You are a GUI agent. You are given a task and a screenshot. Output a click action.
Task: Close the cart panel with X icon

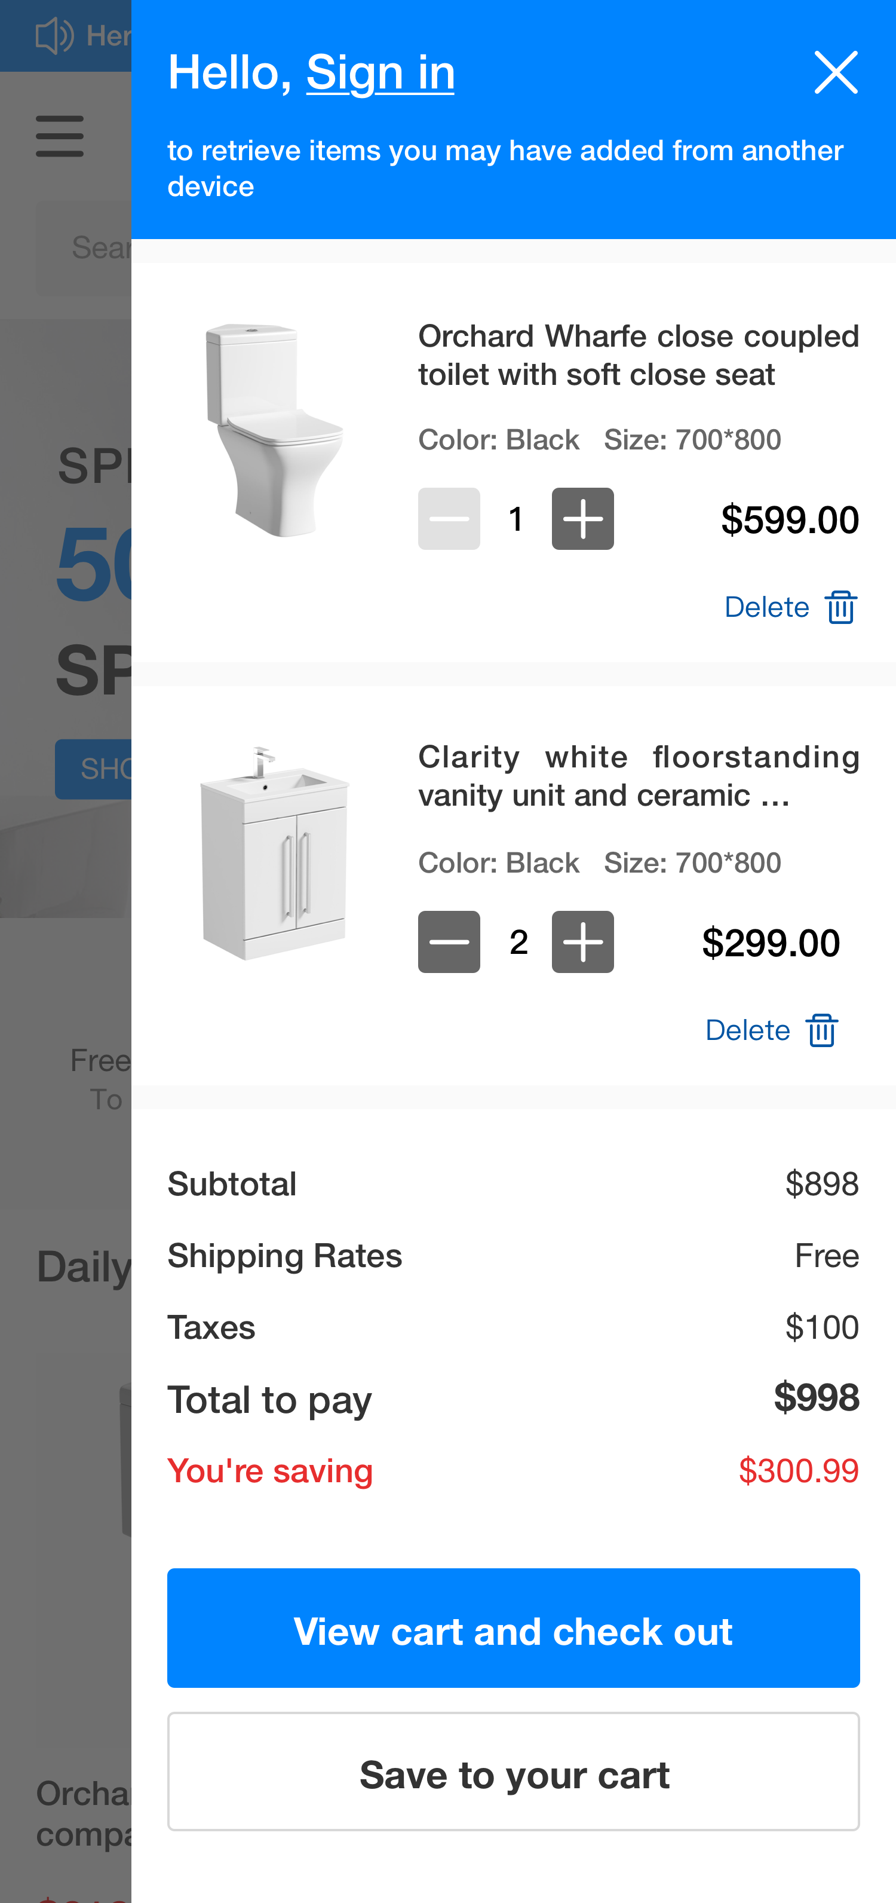click(836, 72)
